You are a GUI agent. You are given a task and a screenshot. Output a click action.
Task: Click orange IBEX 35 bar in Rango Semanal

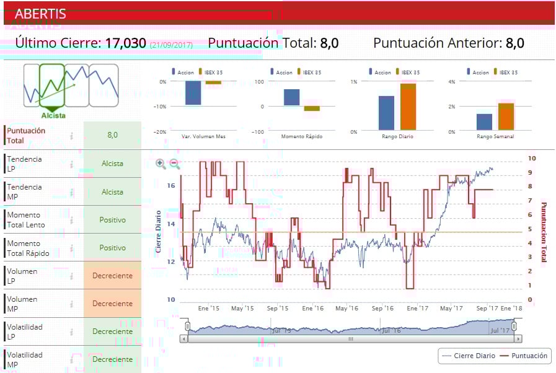pyautogui.click(x=506, y=116)
